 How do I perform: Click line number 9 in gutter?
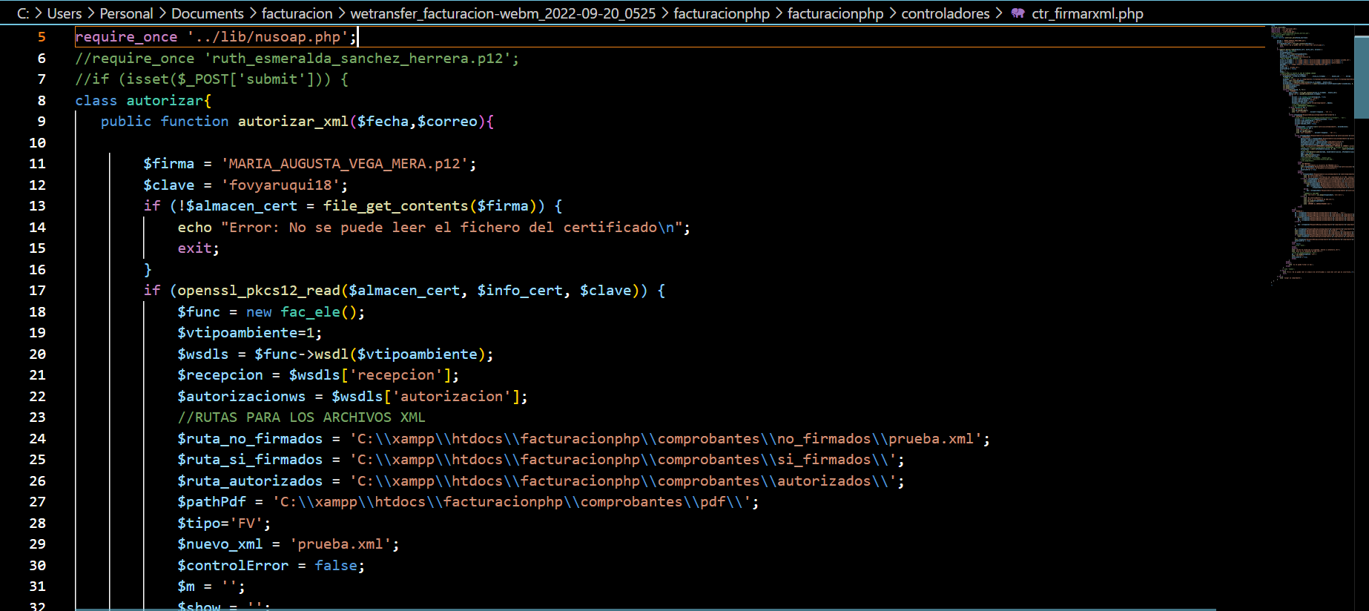tap(42, 122)
